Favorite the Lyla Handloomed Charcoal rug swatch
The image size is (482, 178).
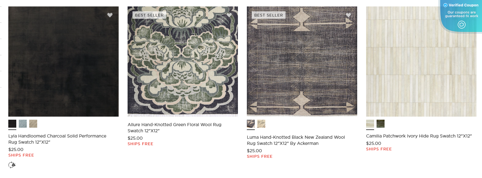click(x=110, y=15)
